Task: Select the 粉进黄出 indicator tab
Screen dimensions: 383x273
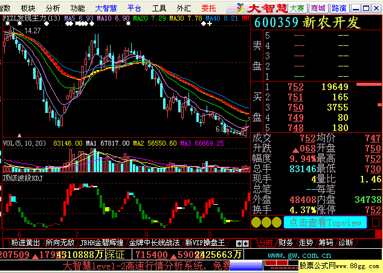Action: pos(25,243)
